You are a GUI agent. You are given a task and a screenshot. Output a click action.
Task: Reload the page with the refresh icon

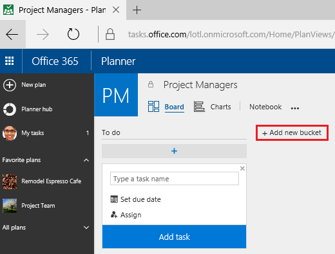(x=73, y=34)
